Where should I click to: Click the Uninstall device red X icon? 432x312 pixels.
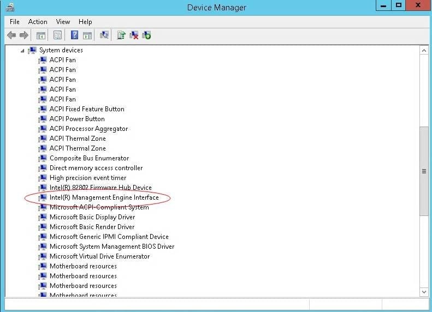click(x=134, y=35)
